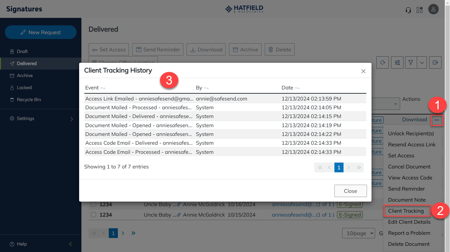Open the 10/page dropdown
Screen dimensions: 450x252
pyautogui.click(x=359, y=233)
